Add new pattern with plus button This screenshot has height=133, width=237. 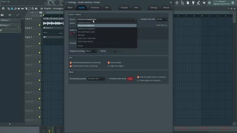[x=10, y=124]
